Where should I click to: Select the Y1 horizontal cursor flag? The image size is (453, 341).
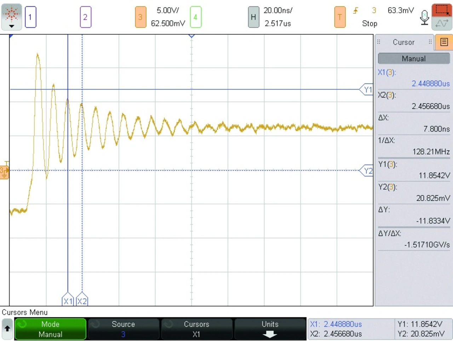coord(367,89)
